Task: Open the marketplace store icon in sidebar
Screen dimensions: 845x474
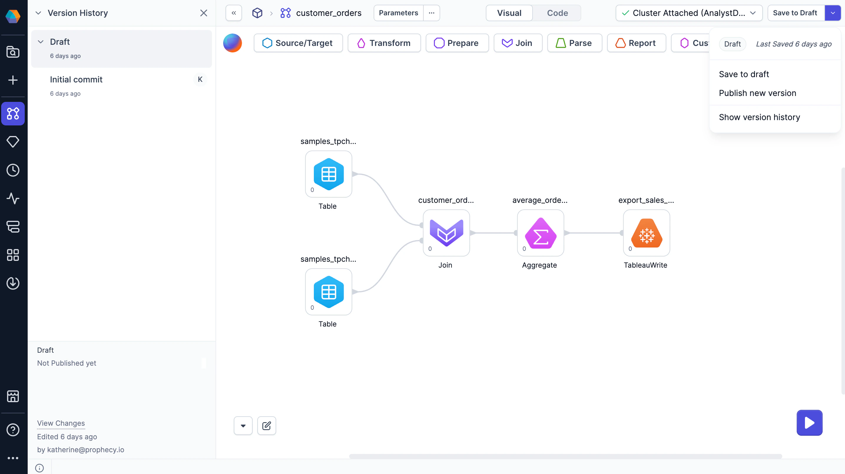Action: (x=13, y=396)
